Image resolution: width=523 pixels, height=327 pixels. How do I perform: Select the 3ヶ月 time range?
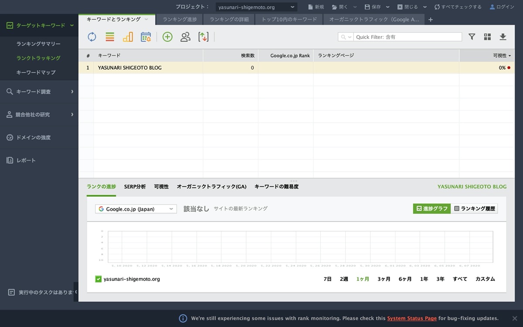384,279
